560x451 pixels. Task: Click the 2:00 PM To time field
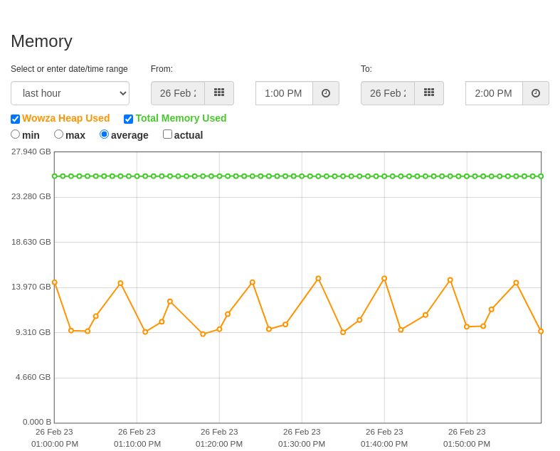click(x=495, y=93)
